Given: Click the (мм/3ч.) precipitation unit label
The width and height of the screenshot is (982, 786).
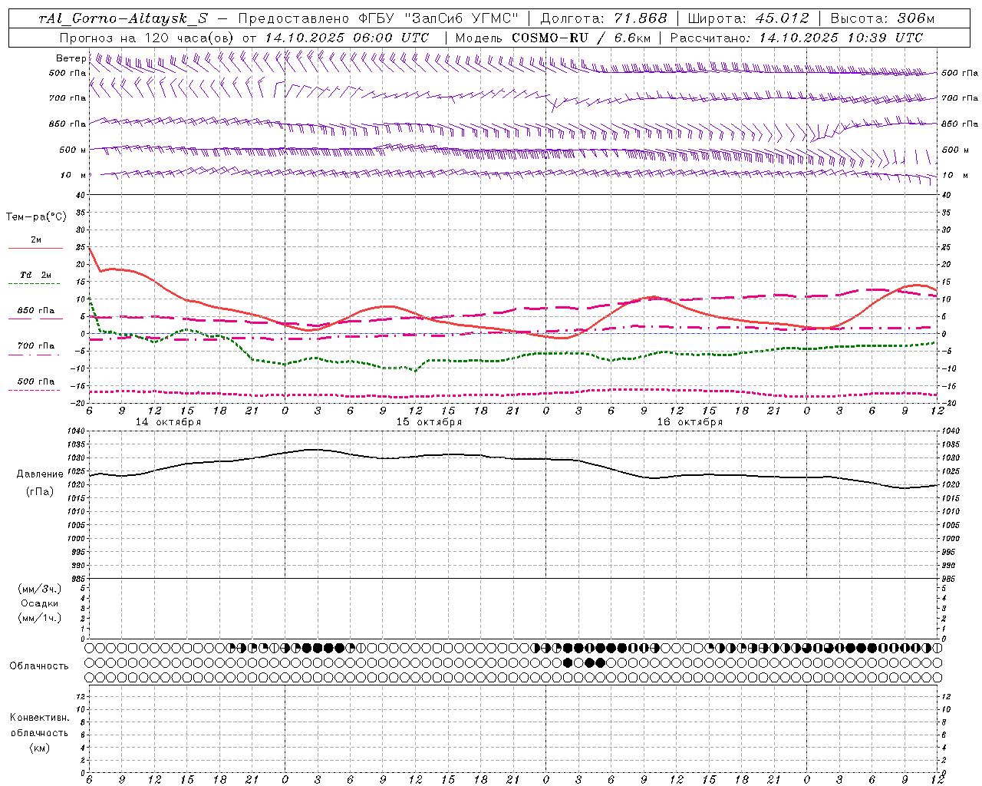Looking at the screenshot, I should [40, 589].
